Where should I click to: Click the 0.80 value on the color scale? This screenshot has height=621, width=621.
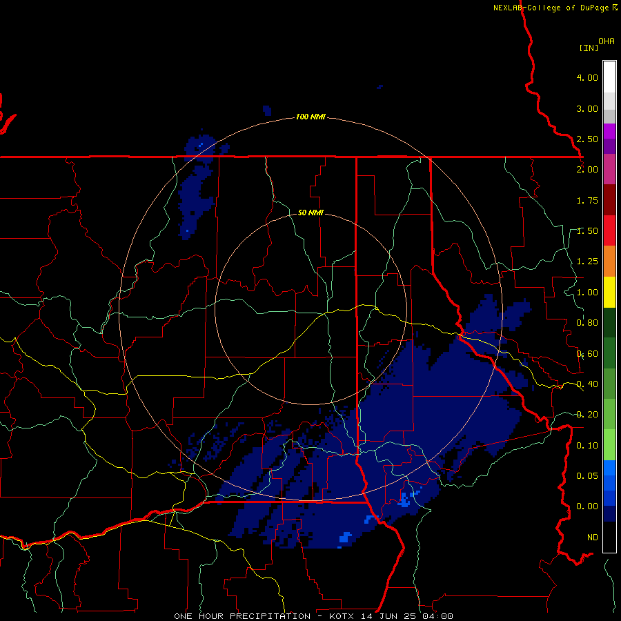tap(587, 323)
